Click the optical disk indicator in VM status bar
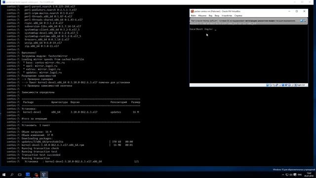Image resolution: width=316 pixels, height=178 pixels. pos(271,85)
